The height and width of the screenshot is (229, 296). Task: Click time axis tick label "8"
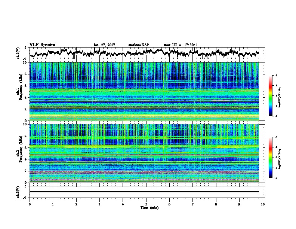[216, 204]
